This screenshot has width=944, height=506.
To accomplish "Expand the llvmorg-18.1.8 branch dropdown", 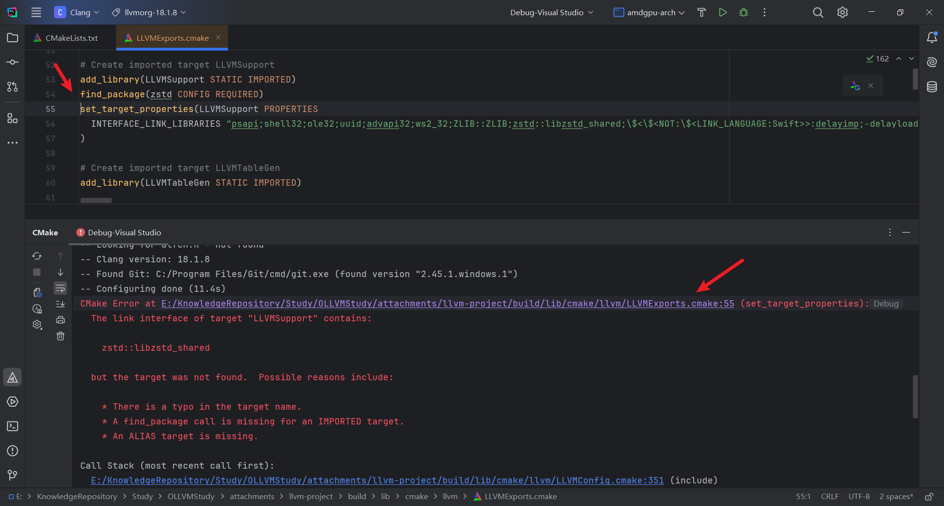I will tap(149, 12).
